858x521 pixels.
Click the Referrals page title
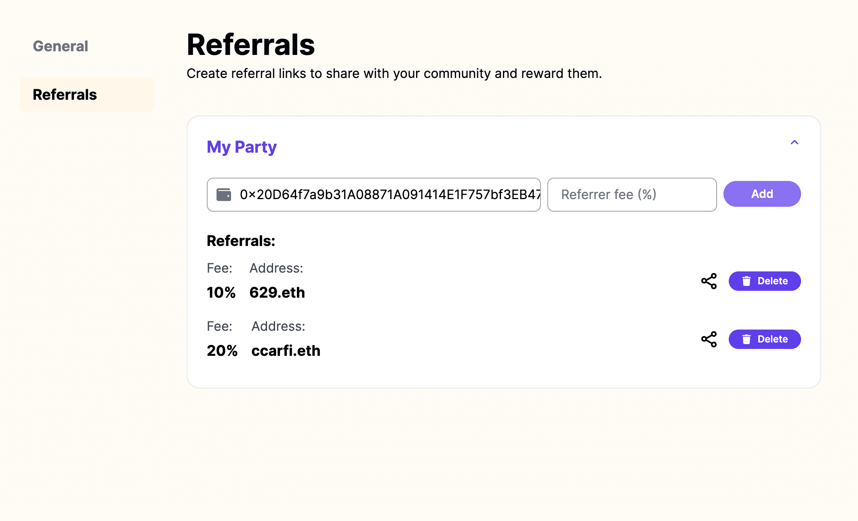(x=250, y=44)
